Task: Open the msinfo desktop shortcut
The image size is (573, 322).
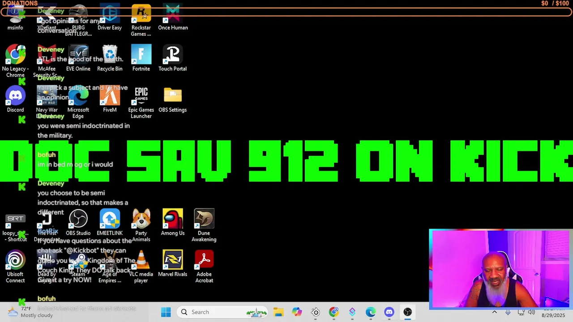Action: 15,18
